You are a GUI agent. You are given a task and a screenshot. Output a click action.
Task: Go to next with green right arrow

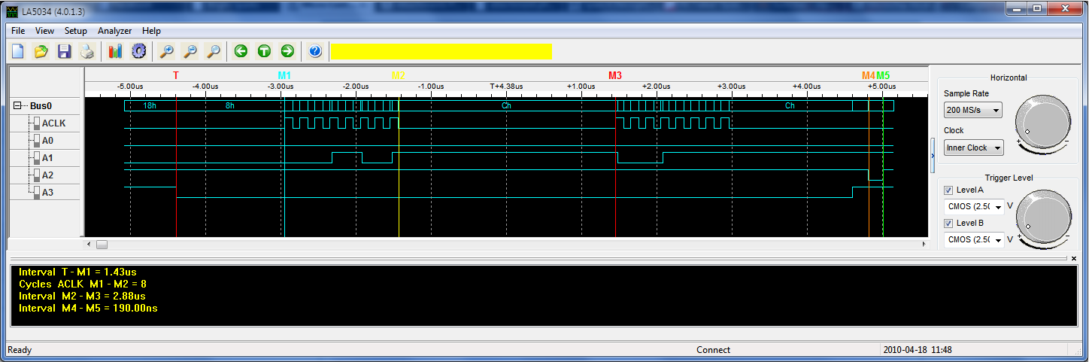287,51
